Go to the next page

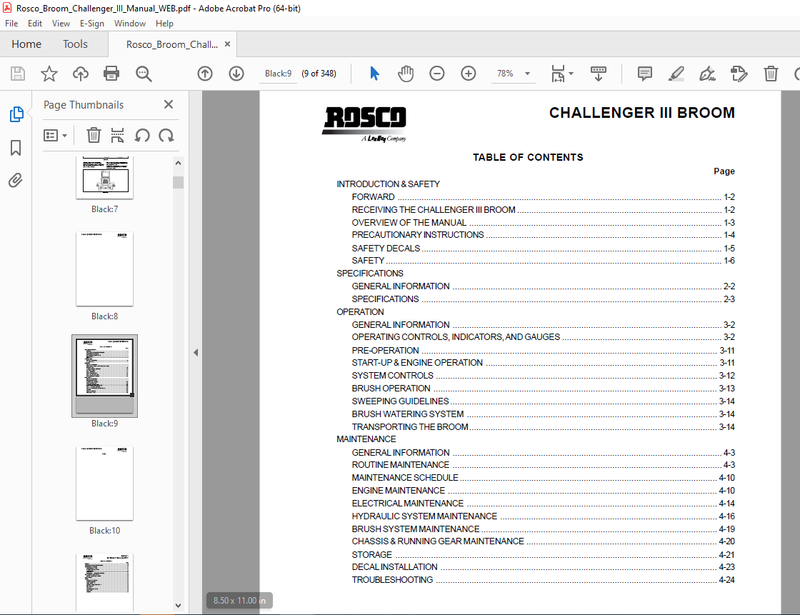click(x=236, y=74)
